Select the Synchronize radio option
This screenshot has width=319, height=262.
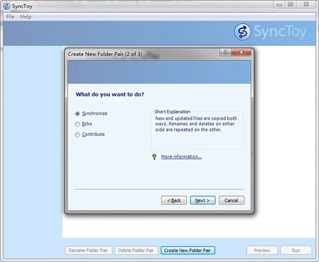coord(78,113)
